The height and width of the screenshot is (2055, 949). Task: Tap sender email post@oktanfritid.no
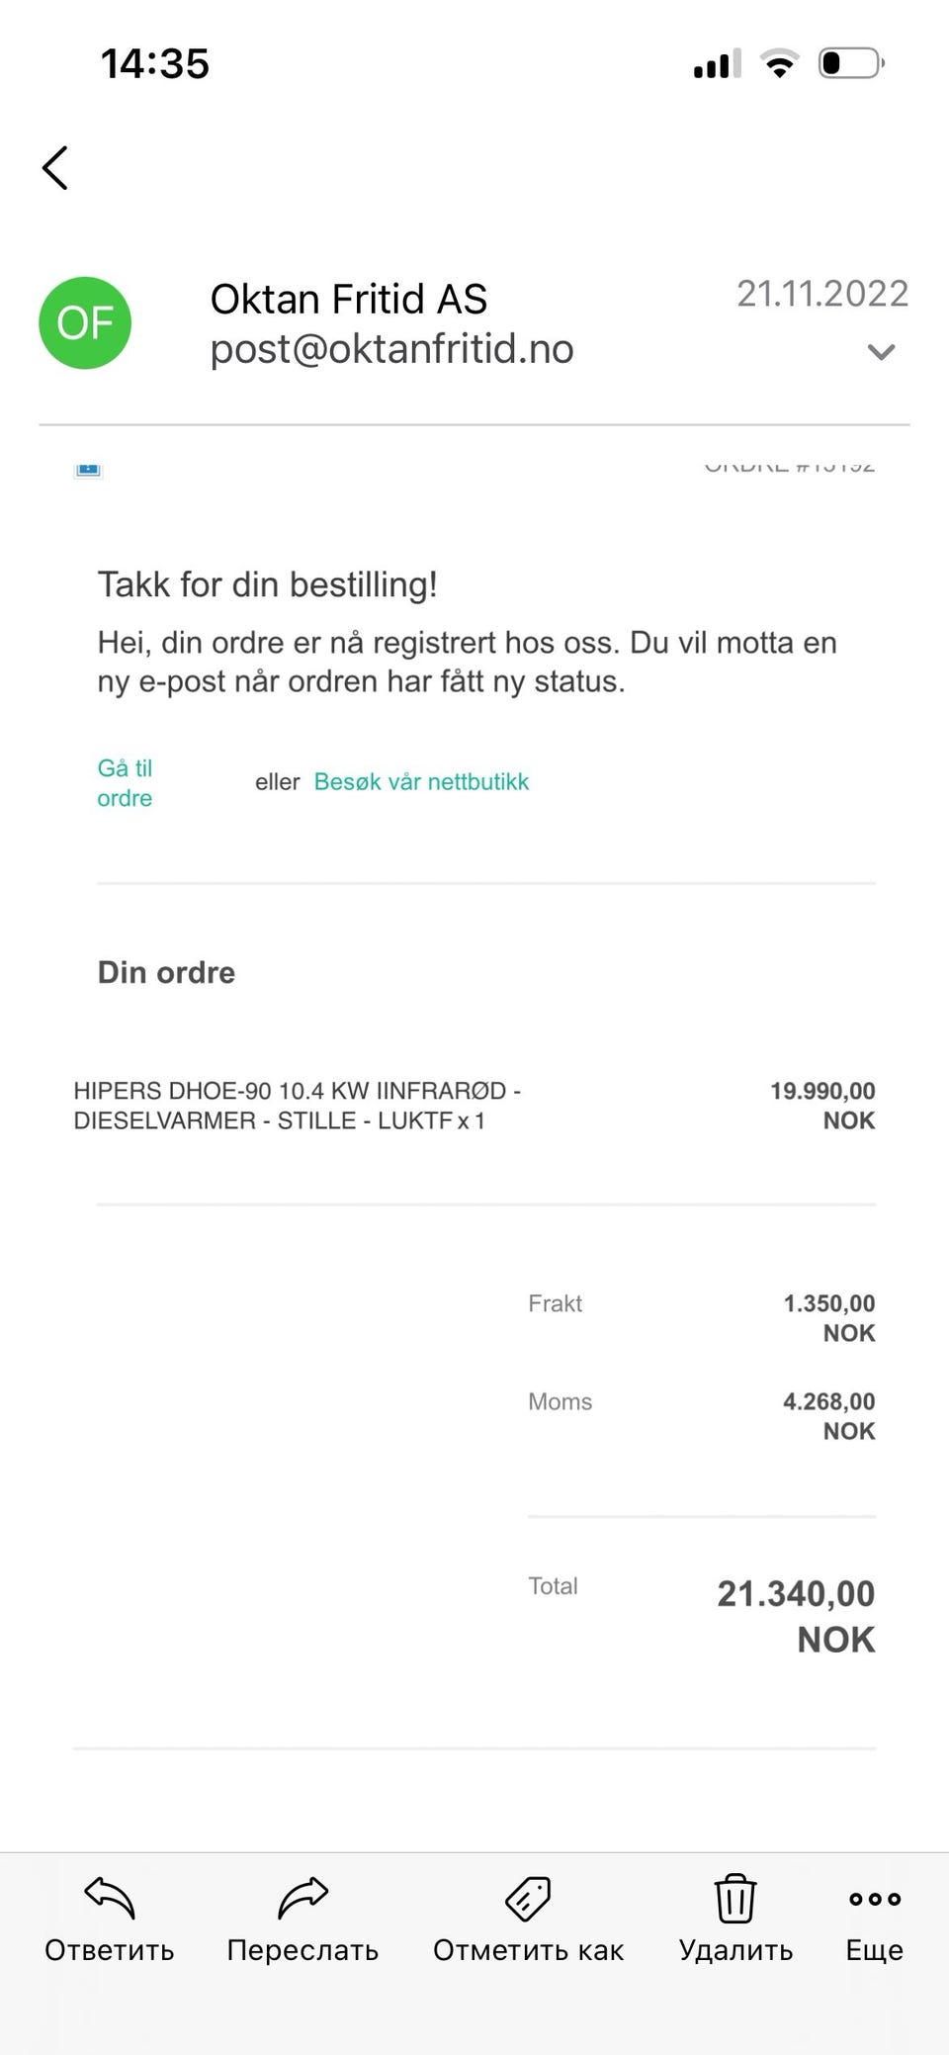pyautogui.click(x=391, y=349)
